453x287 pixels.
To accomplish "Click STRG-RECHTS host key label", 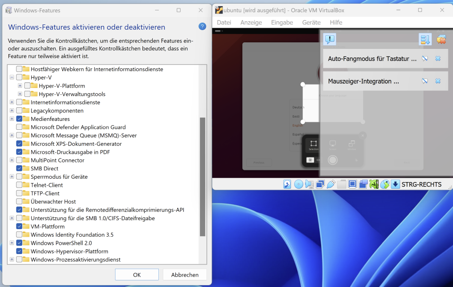I will 421,184.
